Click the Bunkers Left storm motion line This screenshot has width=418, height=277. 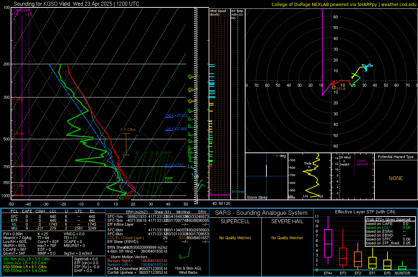pyautogui.click(x=137, y=265)
